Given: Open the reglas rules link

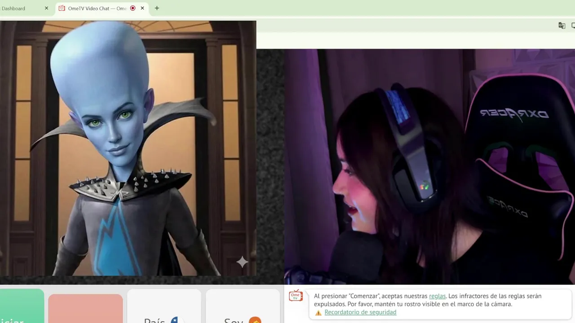Looking at the screenshot, I should click(437, 296).
